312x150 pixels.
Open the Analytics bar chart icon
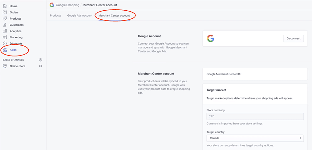(5, 31)
